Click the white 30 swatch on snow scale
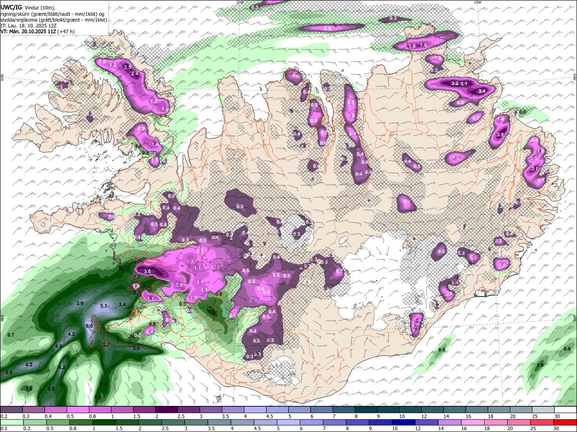This screenshot has height=432, width=577. click(x=565, y=409)
